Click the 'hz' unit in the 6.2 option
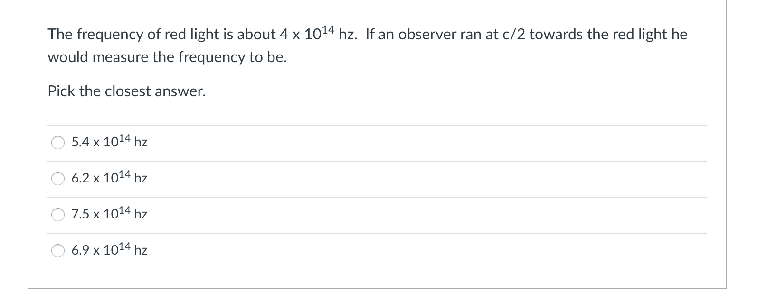This screenshot has width=757, height=291. (141, 178)
